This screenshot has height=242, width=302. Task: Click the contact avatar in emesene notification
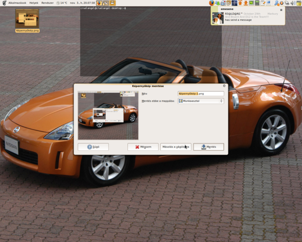(218, 18)
